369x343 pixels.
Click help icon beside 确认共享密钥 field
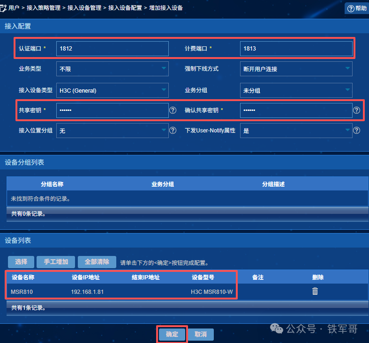coord(357,110)
